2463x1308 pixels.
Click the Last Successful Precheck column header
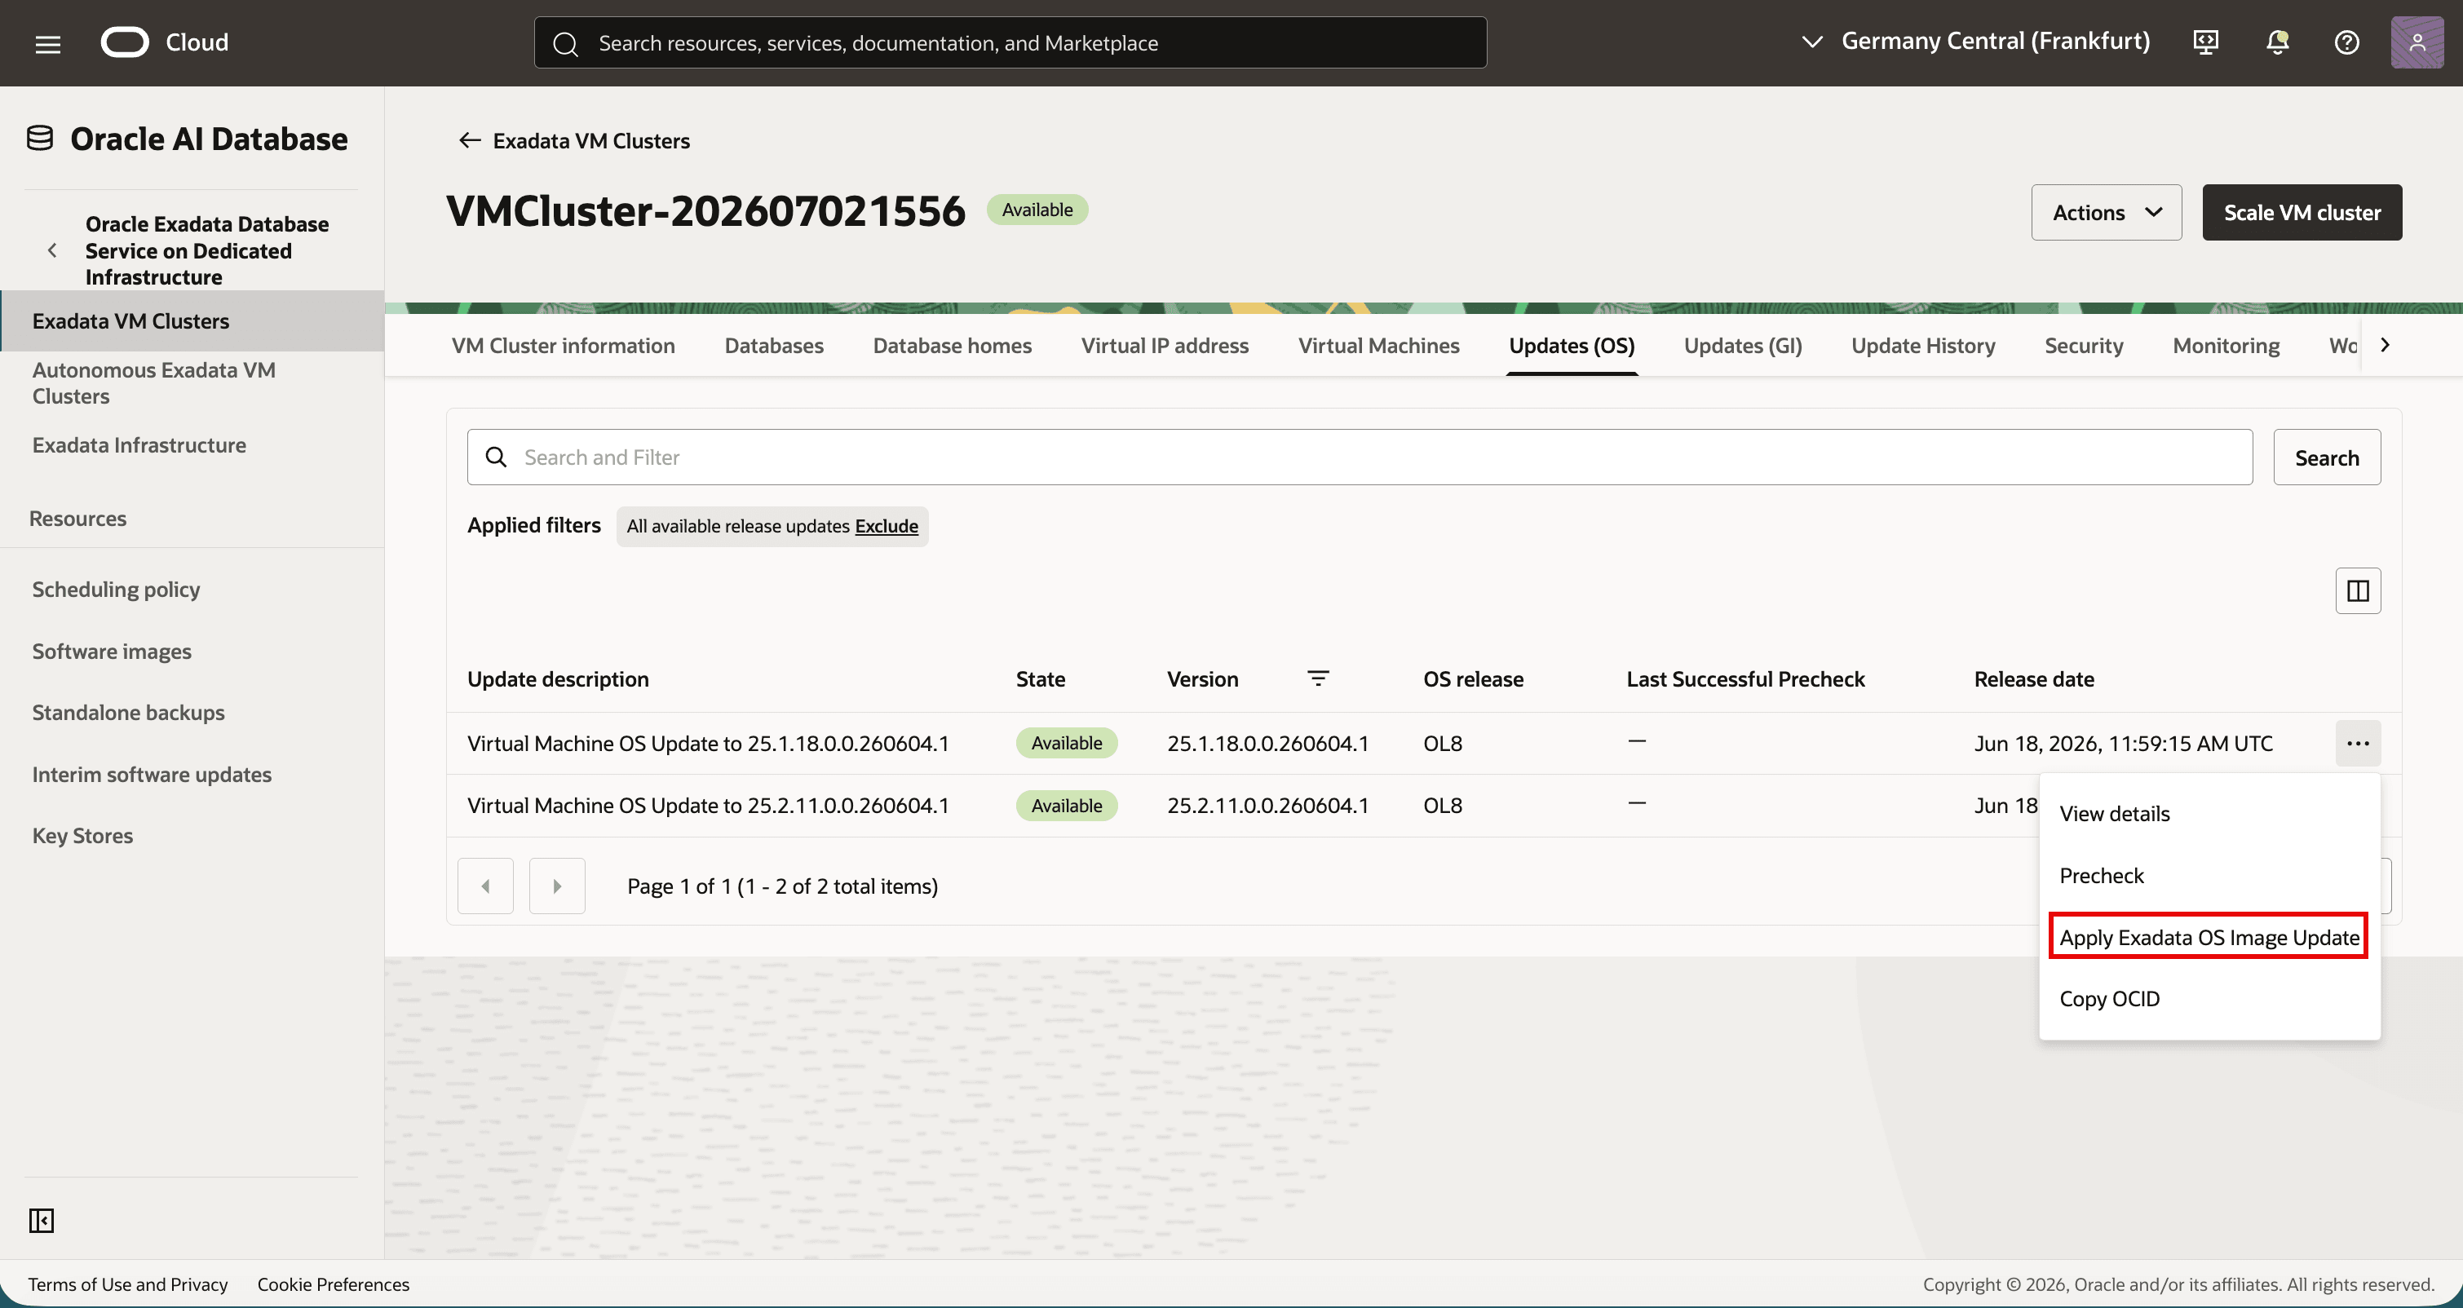pos(1745,678)
